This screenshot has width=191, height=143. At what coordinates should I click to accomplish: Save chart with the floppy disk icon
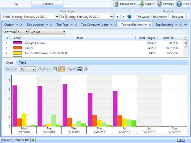80,69
